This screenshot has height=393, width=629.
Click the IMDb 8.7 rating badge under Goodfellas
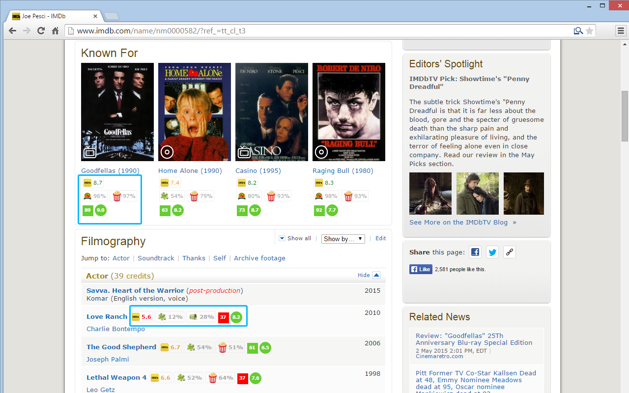click(93, 183)
